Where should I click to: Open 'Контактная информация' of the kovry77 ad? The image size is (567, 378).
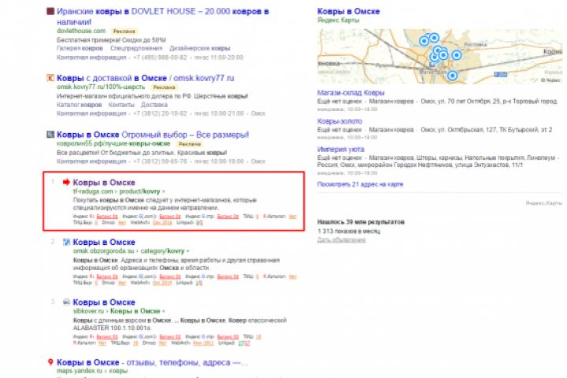pos(91,113)
